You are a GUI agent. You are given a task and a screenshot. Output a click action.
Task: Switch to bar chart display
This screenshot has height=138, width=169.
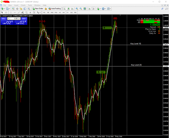[x=65, y=9]
